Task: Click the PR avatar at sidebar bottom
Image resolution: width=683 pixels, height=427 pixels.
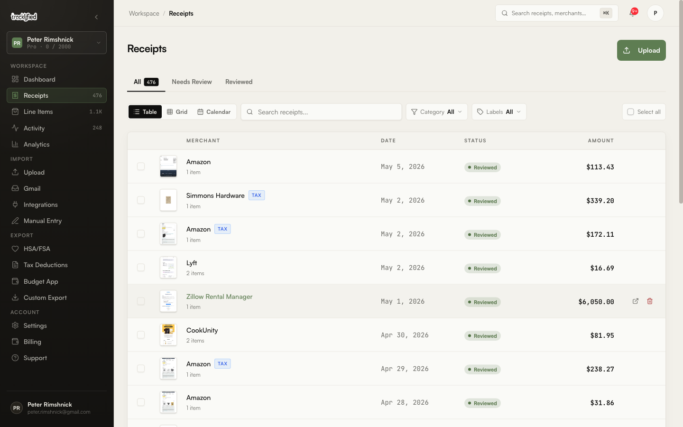Action: [x=17, y=408]
